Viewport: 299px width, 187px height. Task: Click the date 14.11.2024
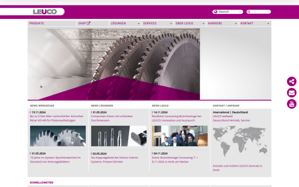(x=160, y=112)
